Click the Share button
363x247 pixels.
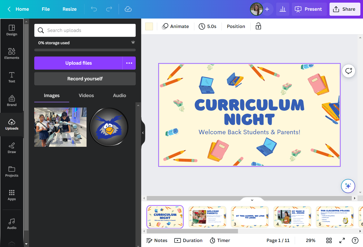point(345,9)
